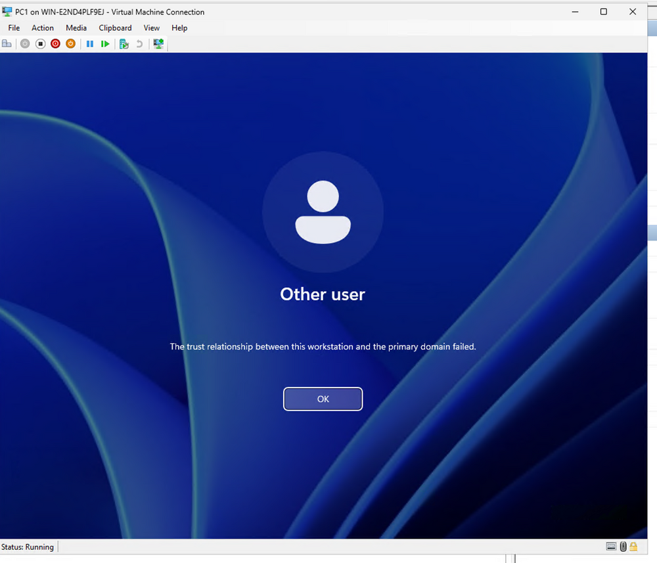657x563 pixels.
Task: Click the keyboard status icon
Action: tap(611, 546)
